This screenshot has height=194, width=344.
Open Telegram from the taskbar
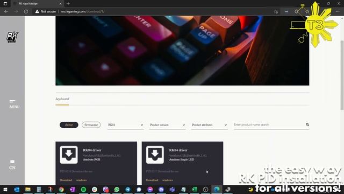[x=128, y=189]
